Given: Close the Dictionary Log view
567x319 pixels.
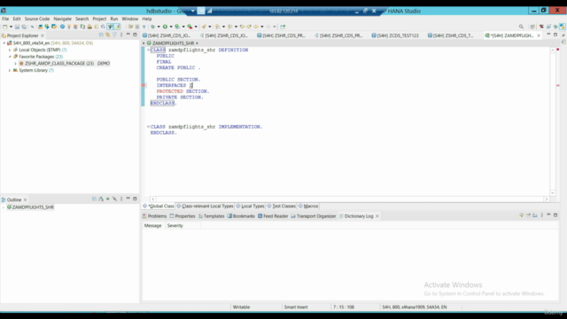Looking at the screenshot, I should pyautogui.click(x=377, y=216).
